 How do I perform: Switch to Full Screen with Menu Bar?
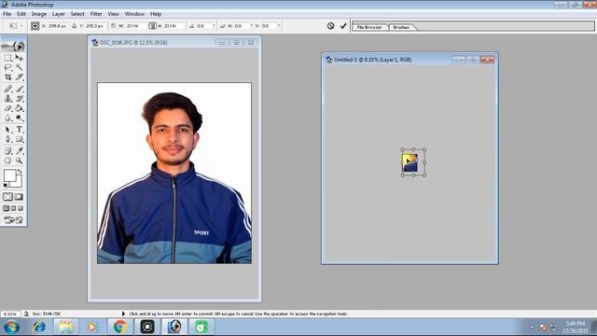(x=13, y=208)
